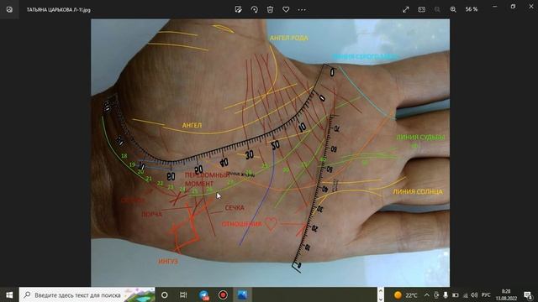Viewport: 538px width, 302px height.
Task: Open Cortana circle on the taskbar
Action: click(x=165, y=294)
